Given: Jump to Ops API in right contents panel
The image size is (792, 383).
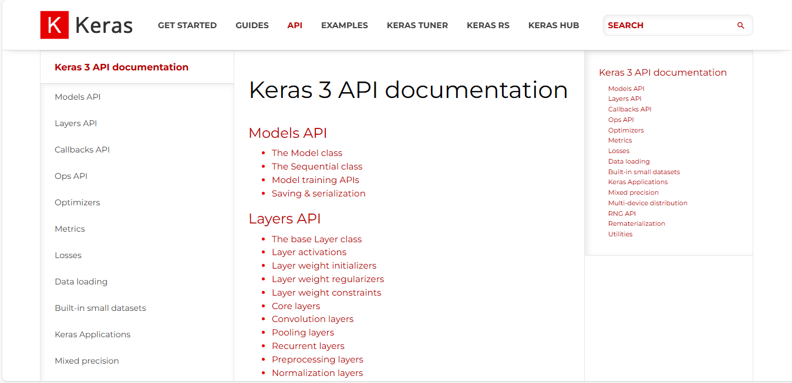Looking at the screenshot, I should tap(621, 120).
